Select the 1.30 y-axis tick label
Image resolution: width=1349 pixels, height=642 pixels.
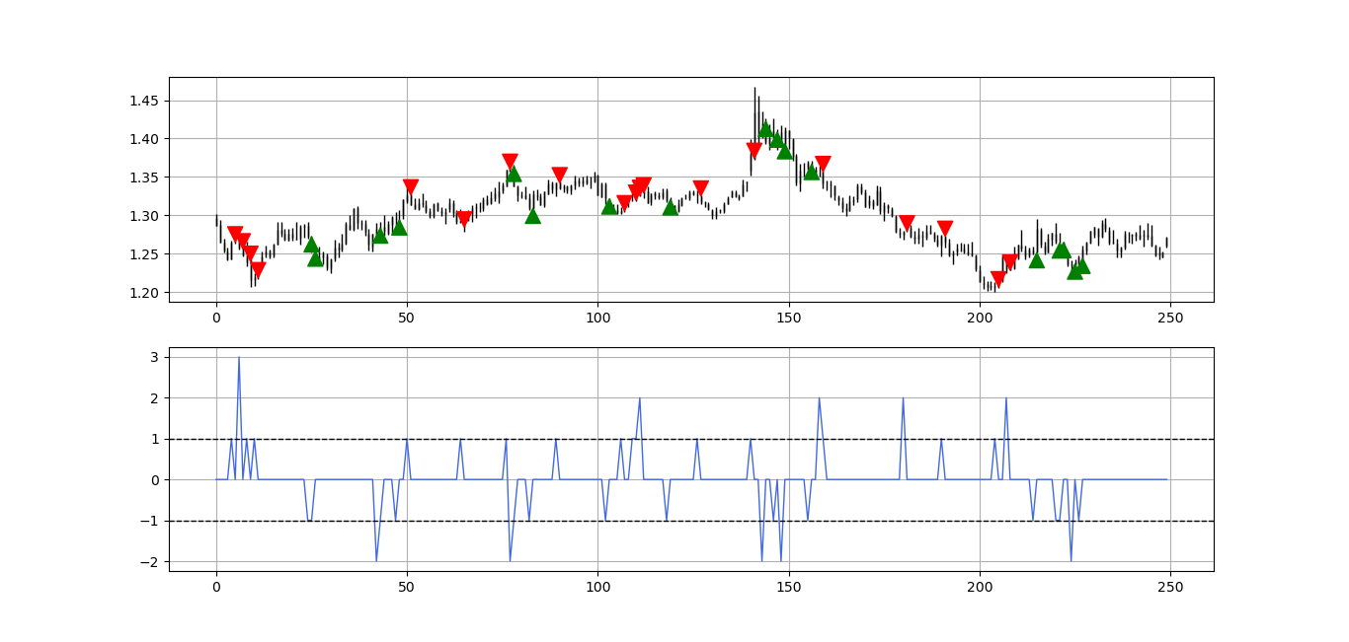(146, 216)
